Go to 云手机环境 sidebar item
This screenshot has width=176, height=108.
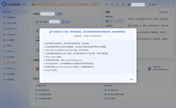[x=15, y=23]
